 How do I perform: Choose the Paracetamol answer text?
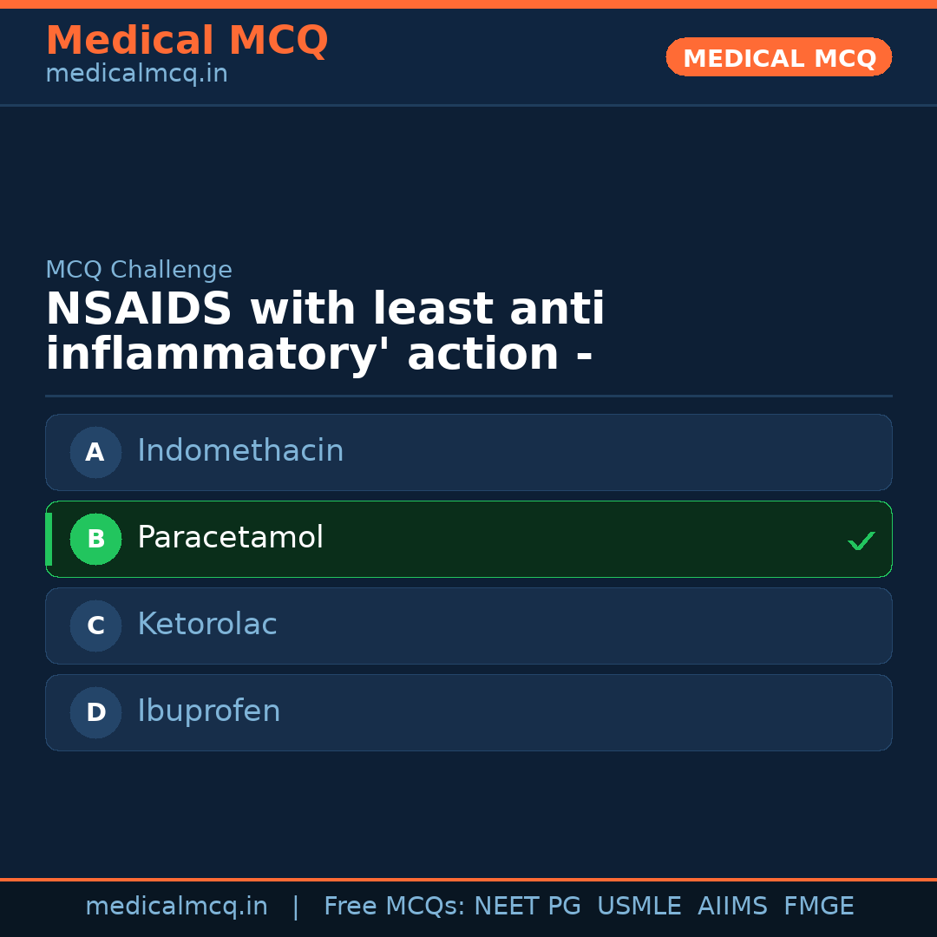[x=230, y=538]
